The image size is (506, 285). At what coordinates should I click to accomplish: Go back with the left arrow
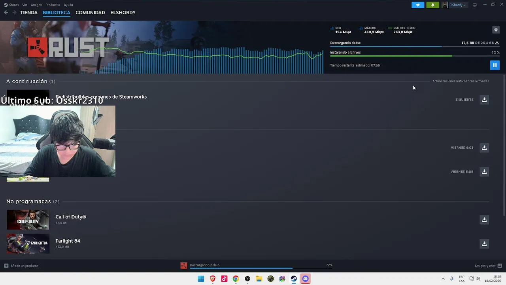(6, 13)
